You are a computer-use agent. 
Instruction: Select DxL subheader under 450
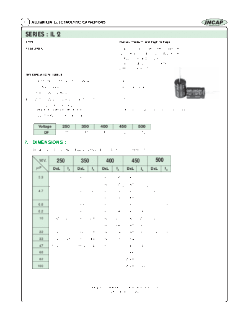[x=130, y=169]
